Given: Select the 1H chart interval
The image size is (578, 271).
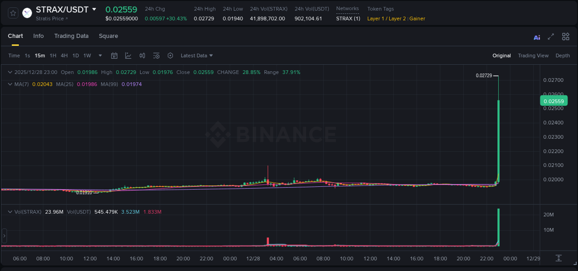Looking at the screenshot, I should (53, 55).
